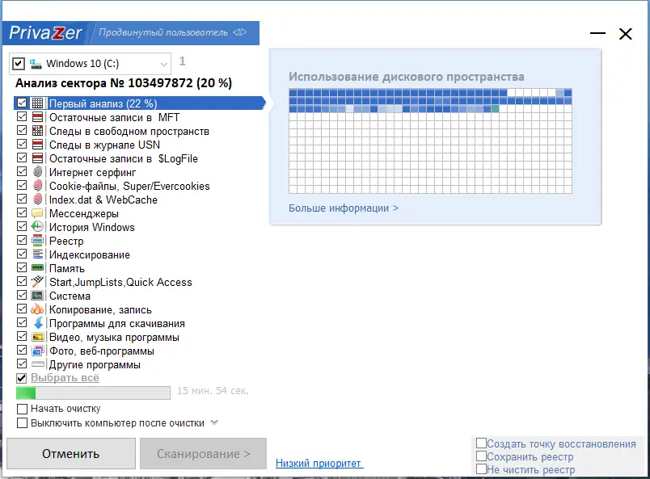Select the История Windows entry
Screen dimensions: 650x479
[x=92, y=227]
